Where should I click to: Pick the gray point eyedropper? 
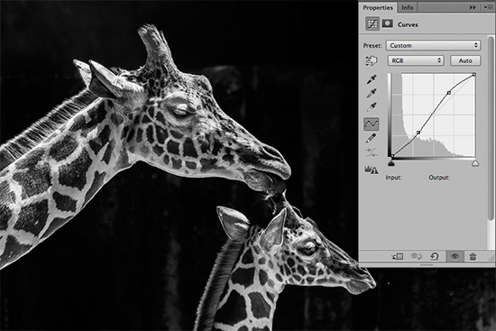pos(372,94)
